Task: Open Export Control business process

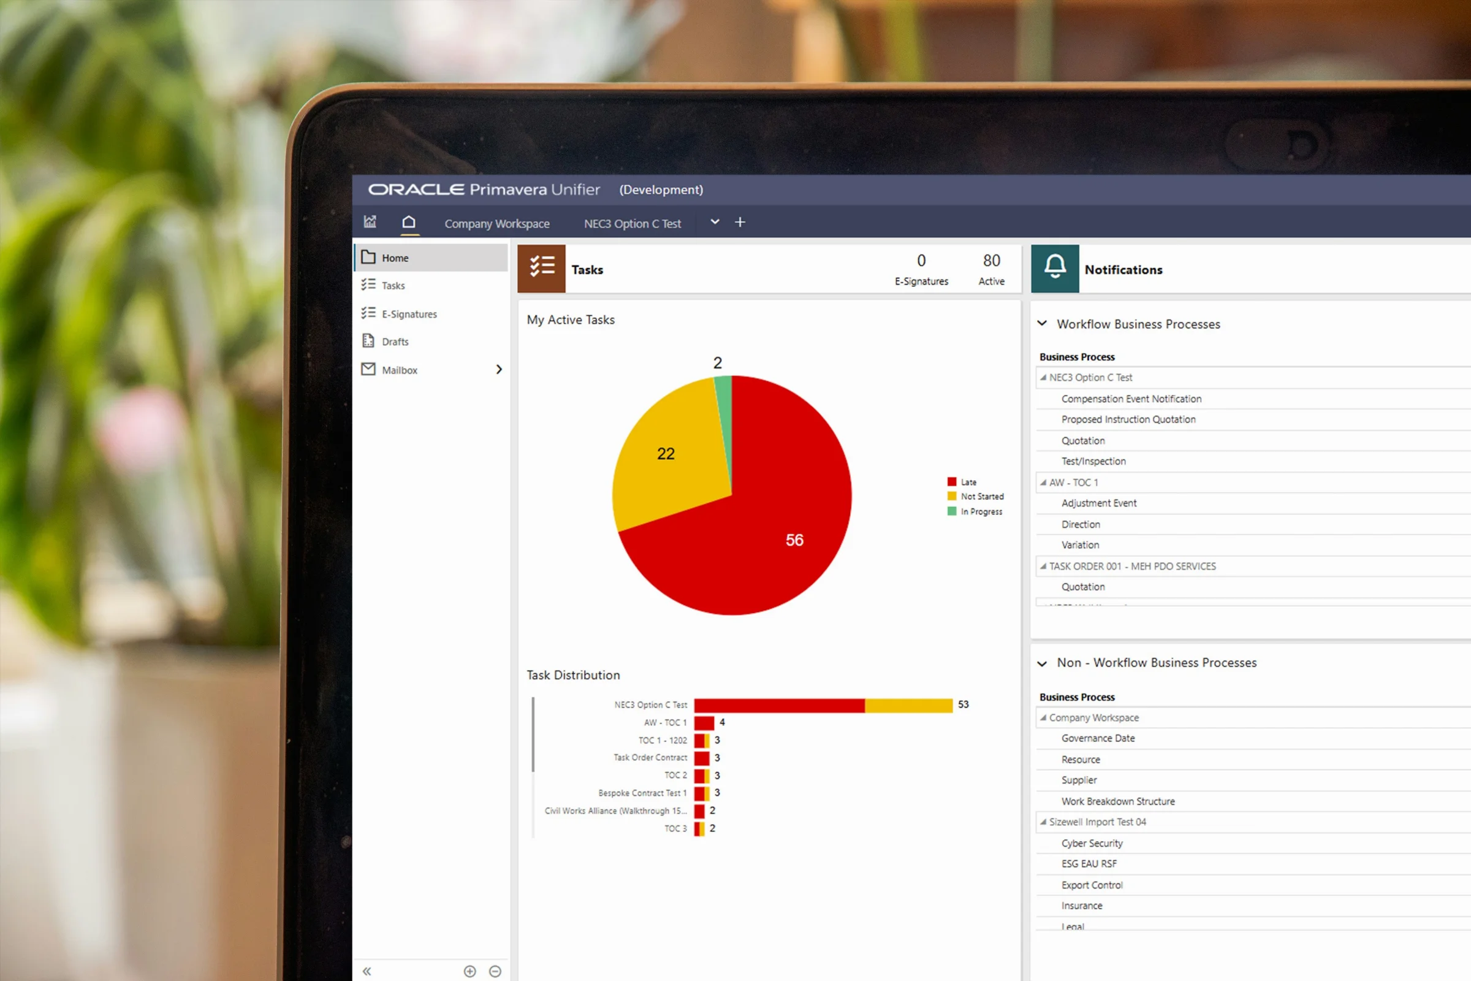Action: click(x=1092, y=885)
